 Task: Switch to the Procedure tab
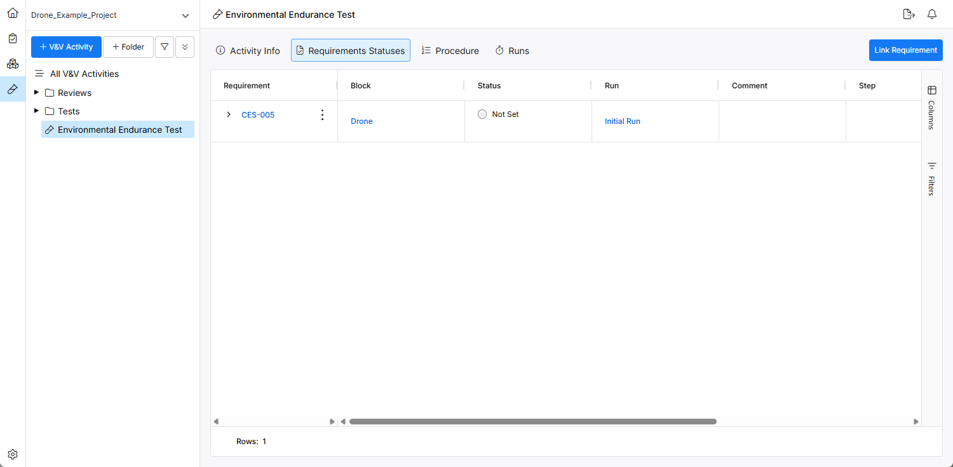(x=450, y=51)
